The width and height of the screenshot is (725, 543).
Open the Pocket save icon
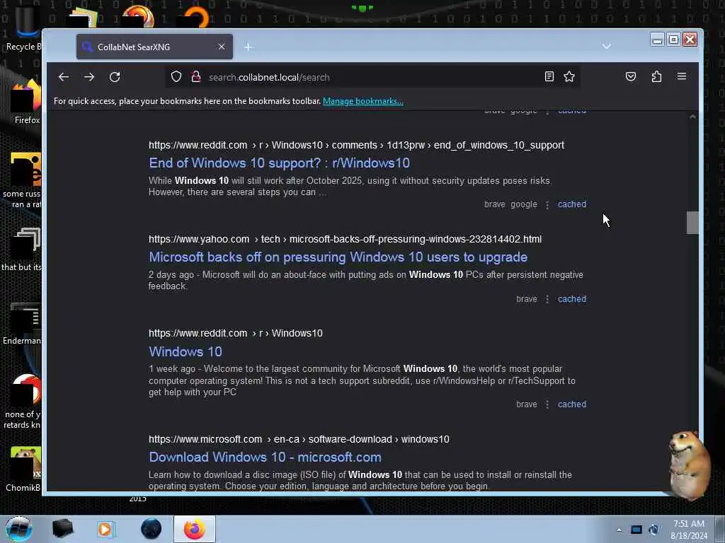coord(631,76)
